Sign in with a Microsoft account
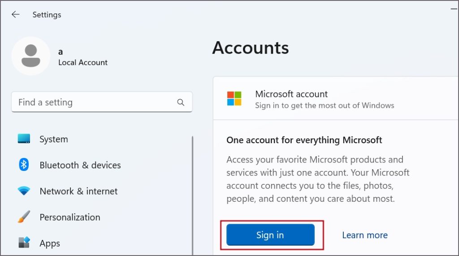The width and height of the screenshot is (459, 256). point(270,235)
